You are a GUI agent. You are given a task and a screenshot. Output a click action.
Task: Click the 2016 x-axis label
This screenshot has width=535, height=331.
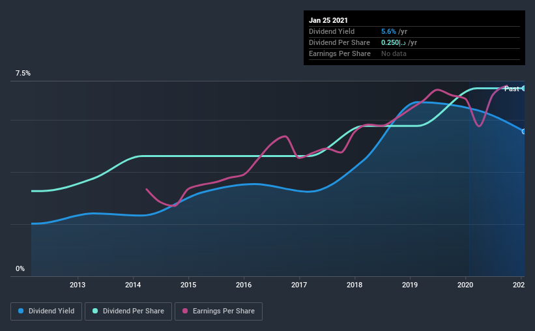pos(244,285)
